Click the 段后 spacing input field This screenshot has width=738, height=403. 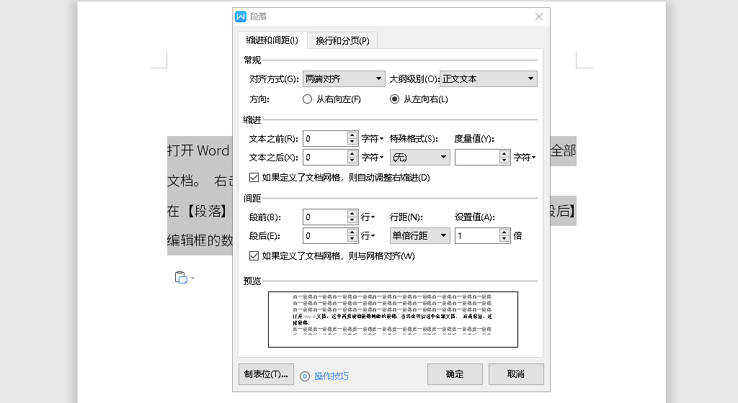click(325, 236)
